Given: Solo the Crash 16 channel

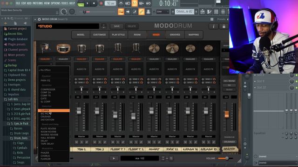Looking at the screenshot, I should click(190, 142).
